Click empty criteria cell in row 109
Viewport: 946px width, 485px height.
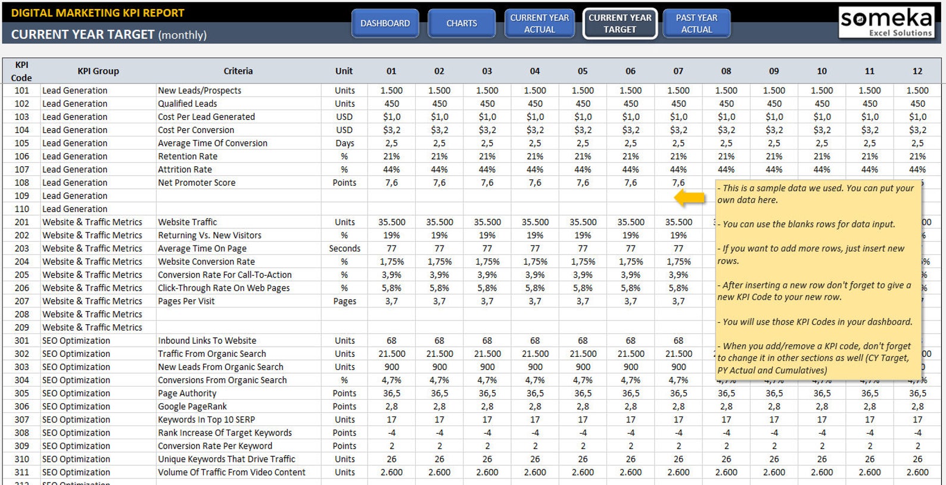[238, 195]
